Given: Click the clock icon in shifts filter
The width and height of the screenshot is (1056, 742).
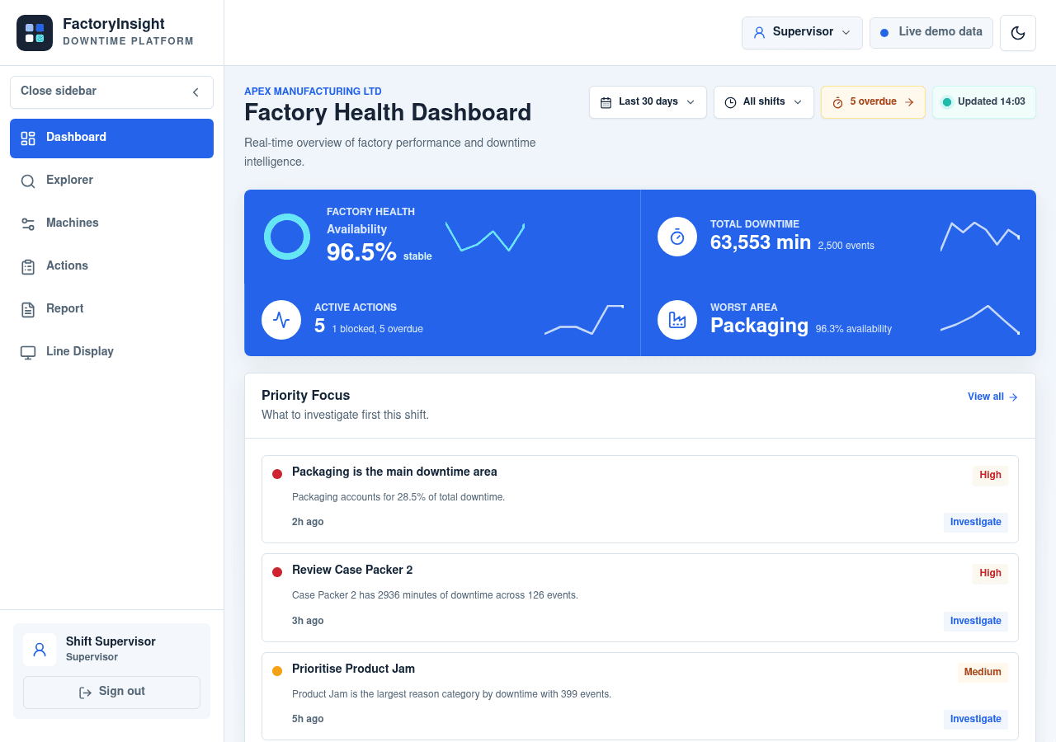Looking at the screenshot, I should point(730,102).
